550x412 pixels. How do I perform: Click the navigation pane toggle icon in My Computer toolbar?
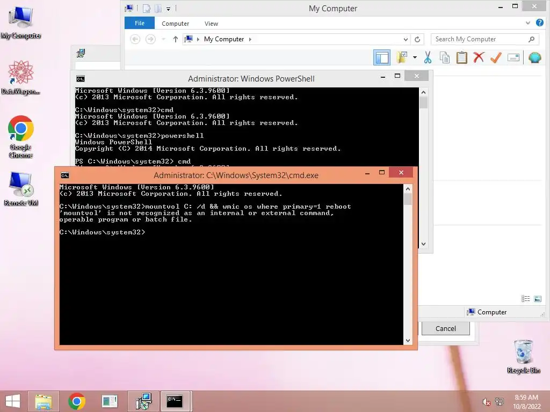tap(382, 58)
